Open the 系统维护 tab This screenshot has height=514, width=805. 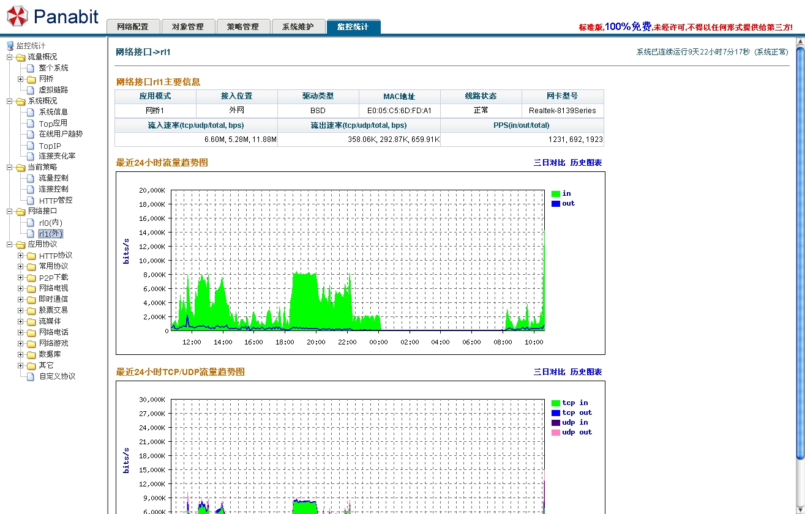coord(298,27)
